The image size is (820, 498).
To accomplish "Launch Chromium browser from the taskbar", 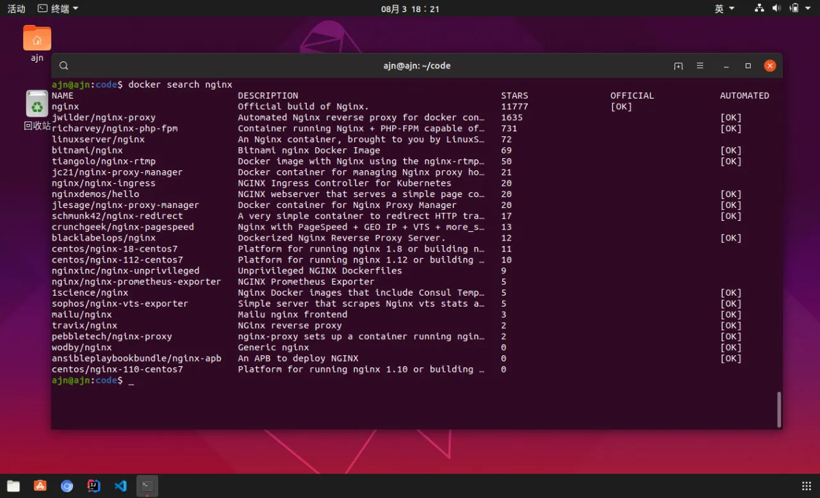I will [67, 486].
